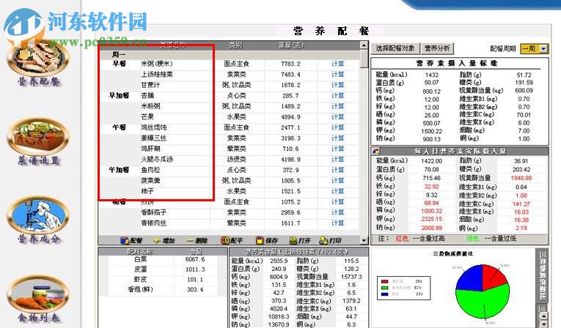Viewport: 561px width, 328px height.
Task: Click the 午加餐 meal label
Action: (x=119, y=170)
